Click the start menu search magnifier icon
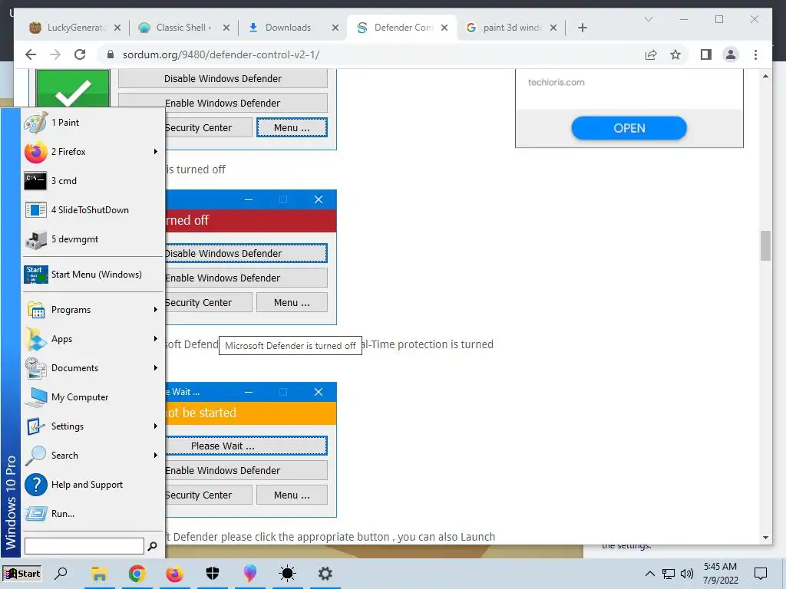The height and width of the screenshot is (589, 786). click(x=153, y=546)
